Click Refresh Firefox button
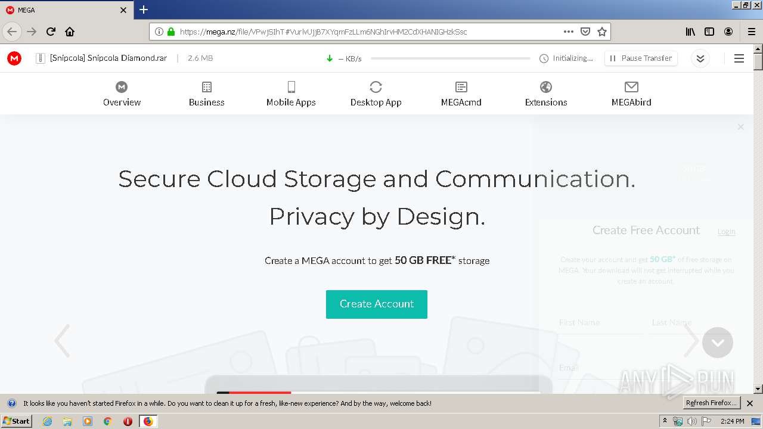763x429 pixels. pos(711,403)
